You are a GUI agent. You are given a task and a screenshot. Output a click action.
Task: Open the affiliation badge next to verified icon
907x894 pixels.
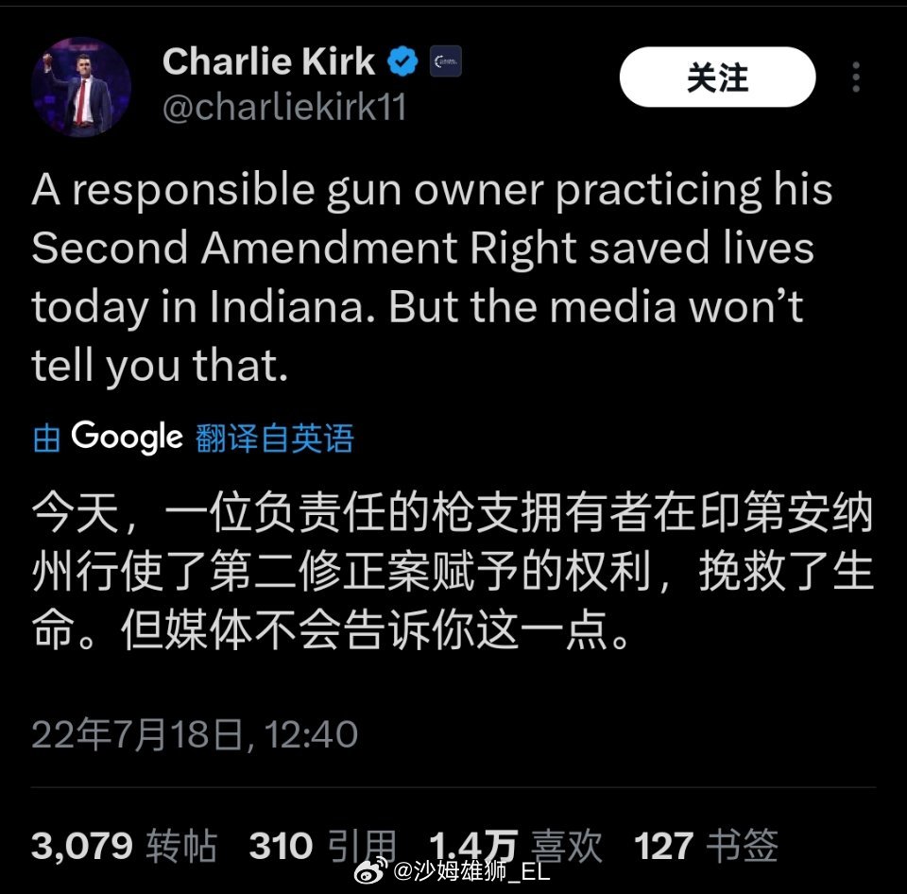(x=445, y=61)
